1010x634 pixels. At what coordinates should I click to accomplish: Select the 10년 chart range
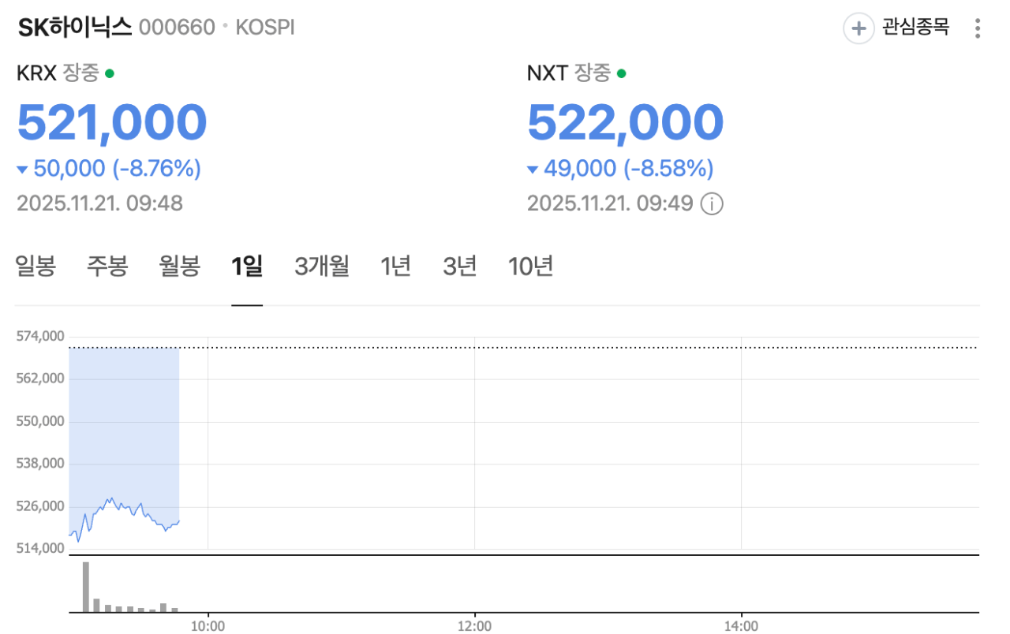[530, 267]
